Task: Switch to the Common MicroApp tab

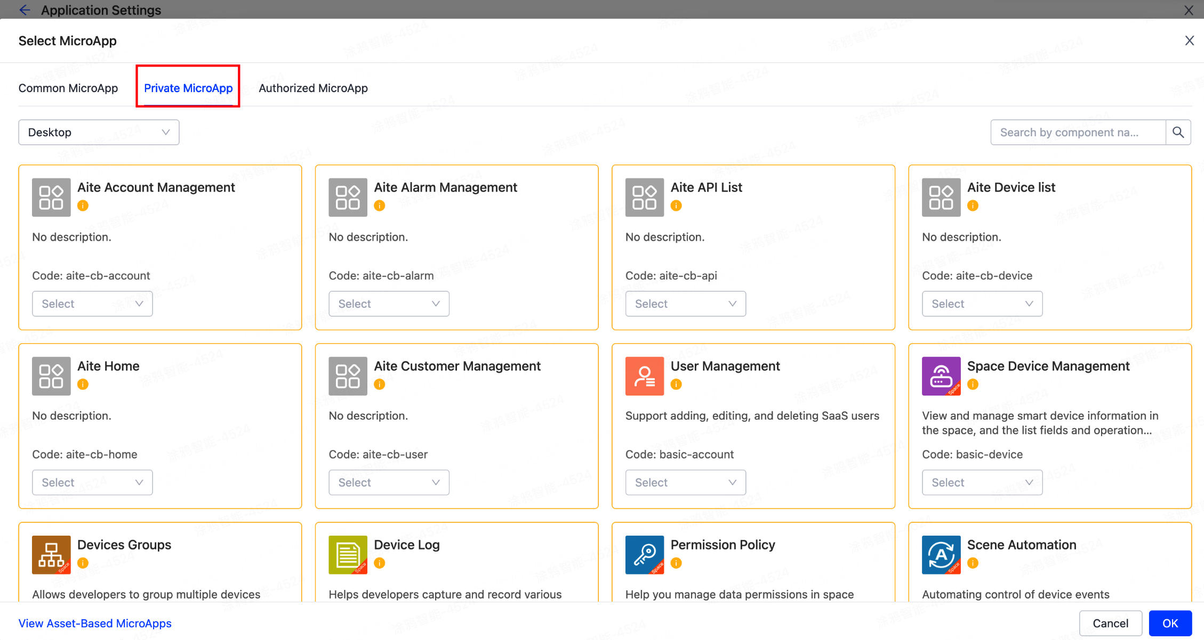Action: pos(68,88)
